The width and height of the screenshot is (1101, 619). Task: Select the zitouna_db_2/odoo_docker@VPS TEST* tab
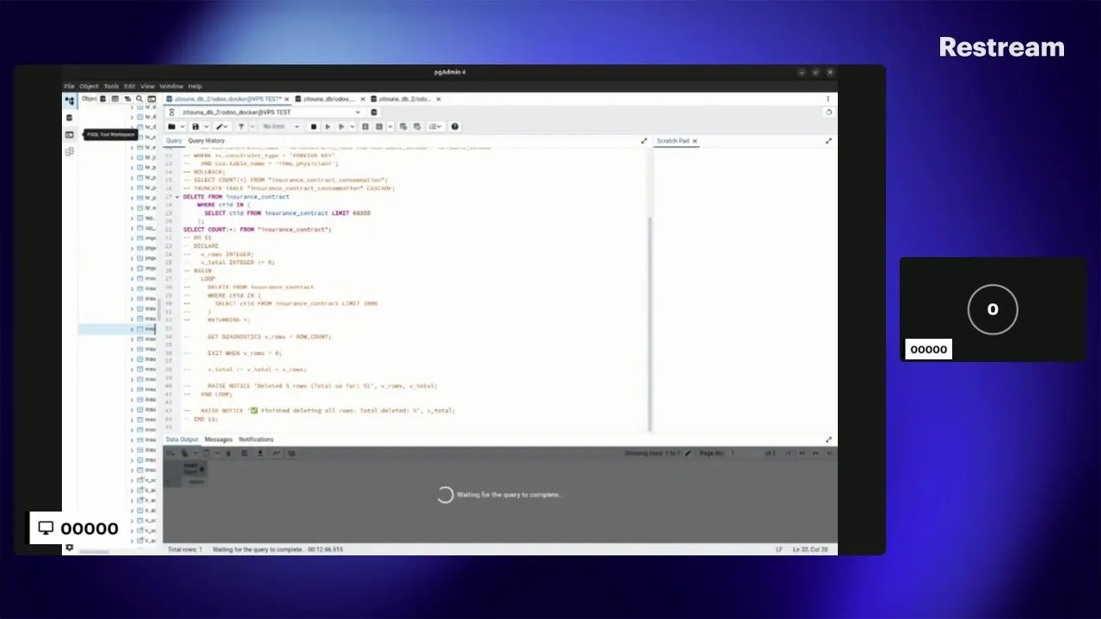click(x=227, y=99)
